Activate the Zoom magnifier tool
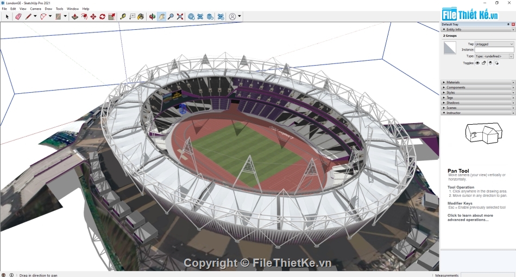516x277 pixels. point(171,16)
